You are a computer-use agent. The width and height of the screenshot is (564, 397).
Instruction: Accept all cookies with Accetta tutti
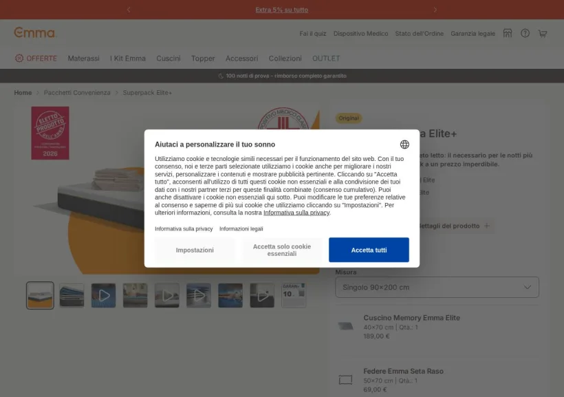click(369, 250)
